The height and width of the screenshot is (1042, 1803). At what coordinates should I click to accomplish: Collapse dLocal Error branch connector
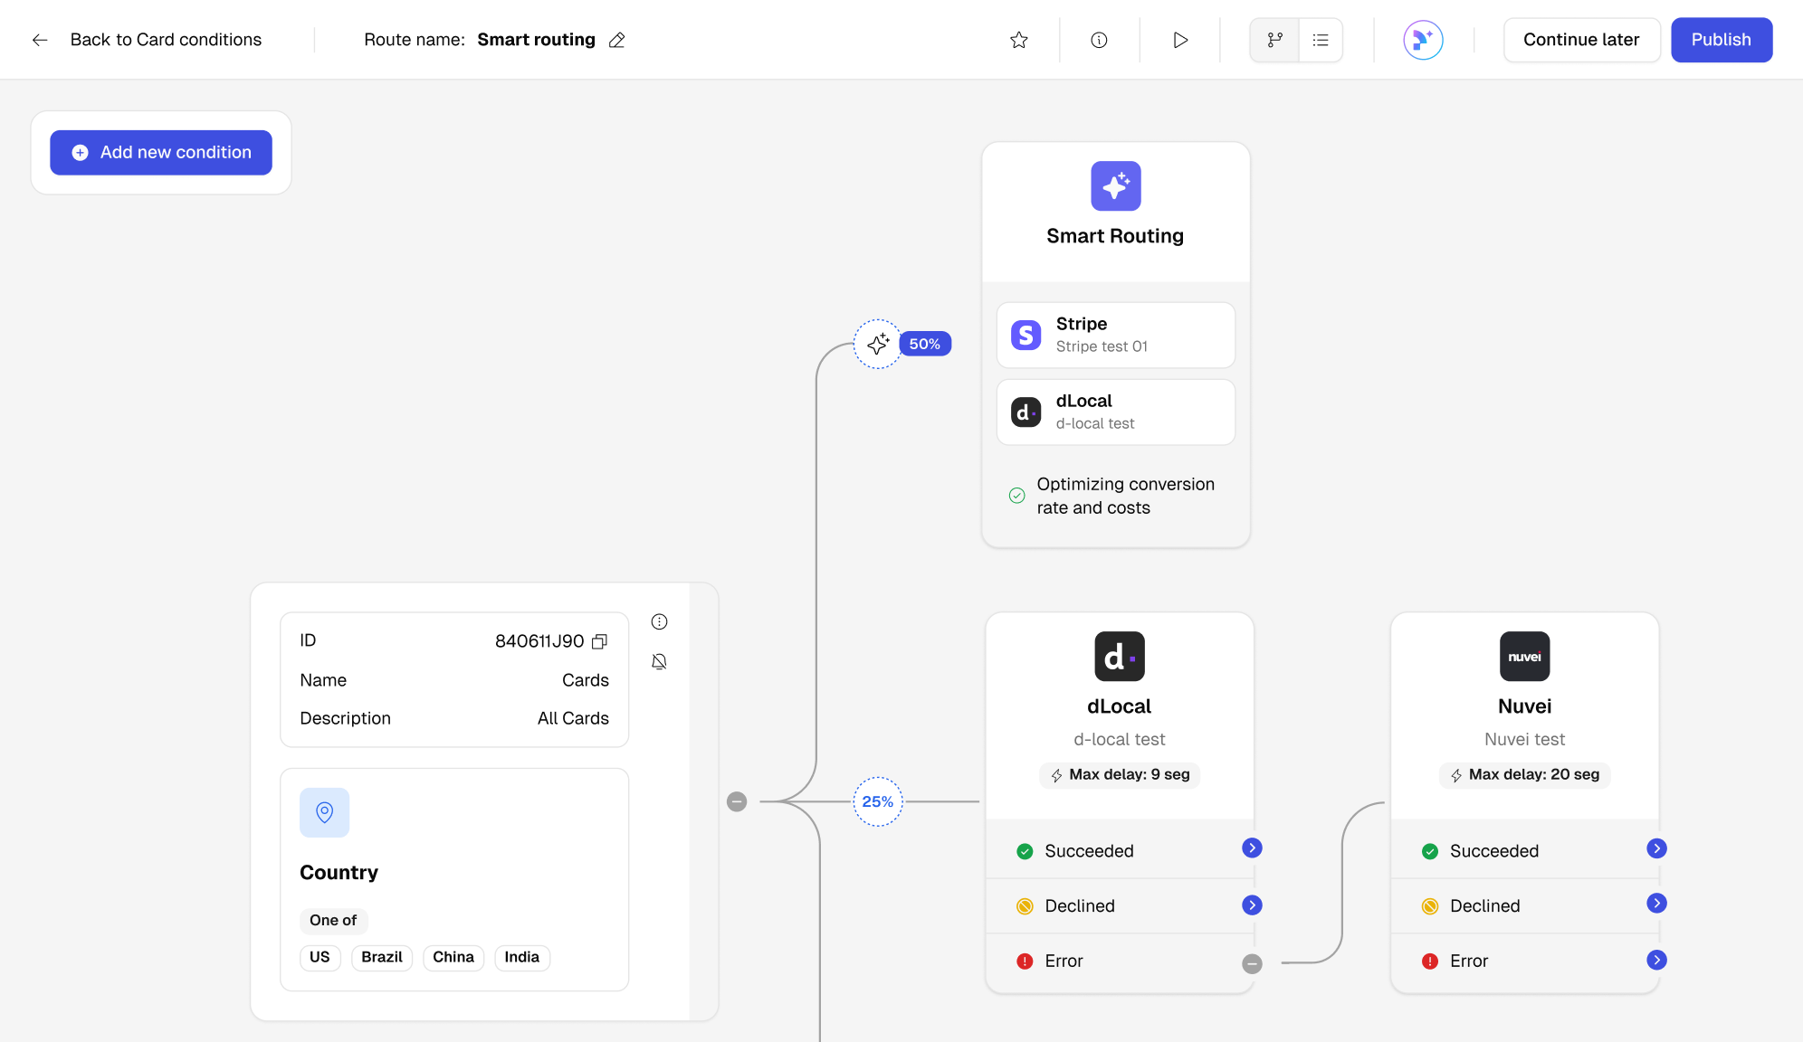(x=1252, y=963)
